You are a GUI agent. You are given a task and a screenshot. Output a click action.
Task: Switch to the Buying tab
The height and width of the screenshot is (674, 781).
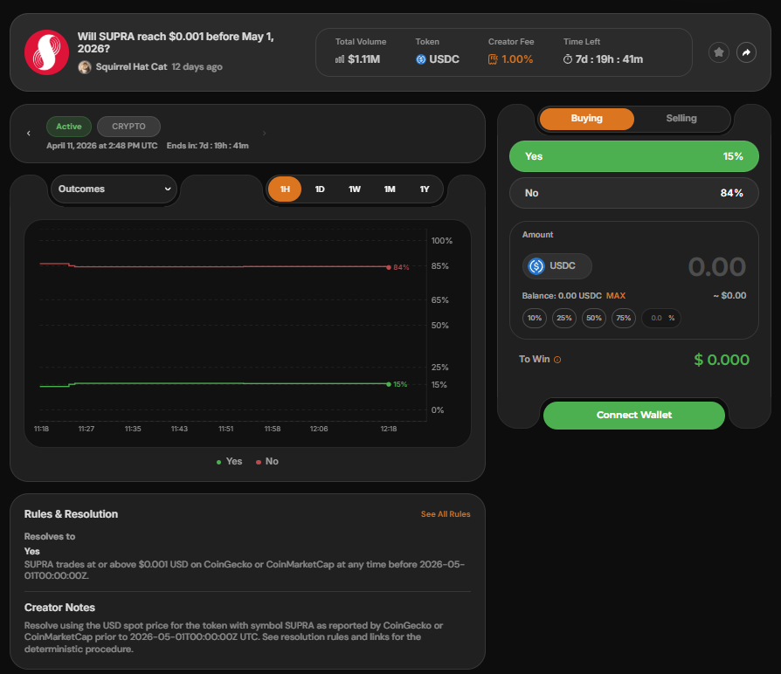(587, 119)
